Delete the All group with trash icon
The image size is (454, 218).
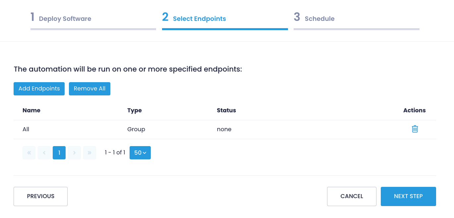click(x=415, y=129)
